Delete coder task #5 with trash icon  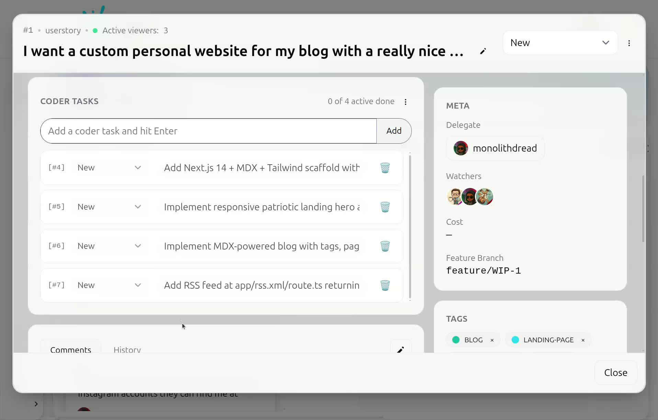click(385, 207)
